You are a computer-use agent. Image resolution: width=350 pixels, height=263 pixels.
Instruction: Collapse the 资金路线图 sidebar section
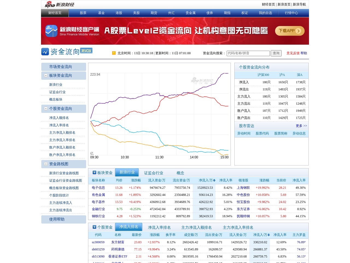click(46, 164)
